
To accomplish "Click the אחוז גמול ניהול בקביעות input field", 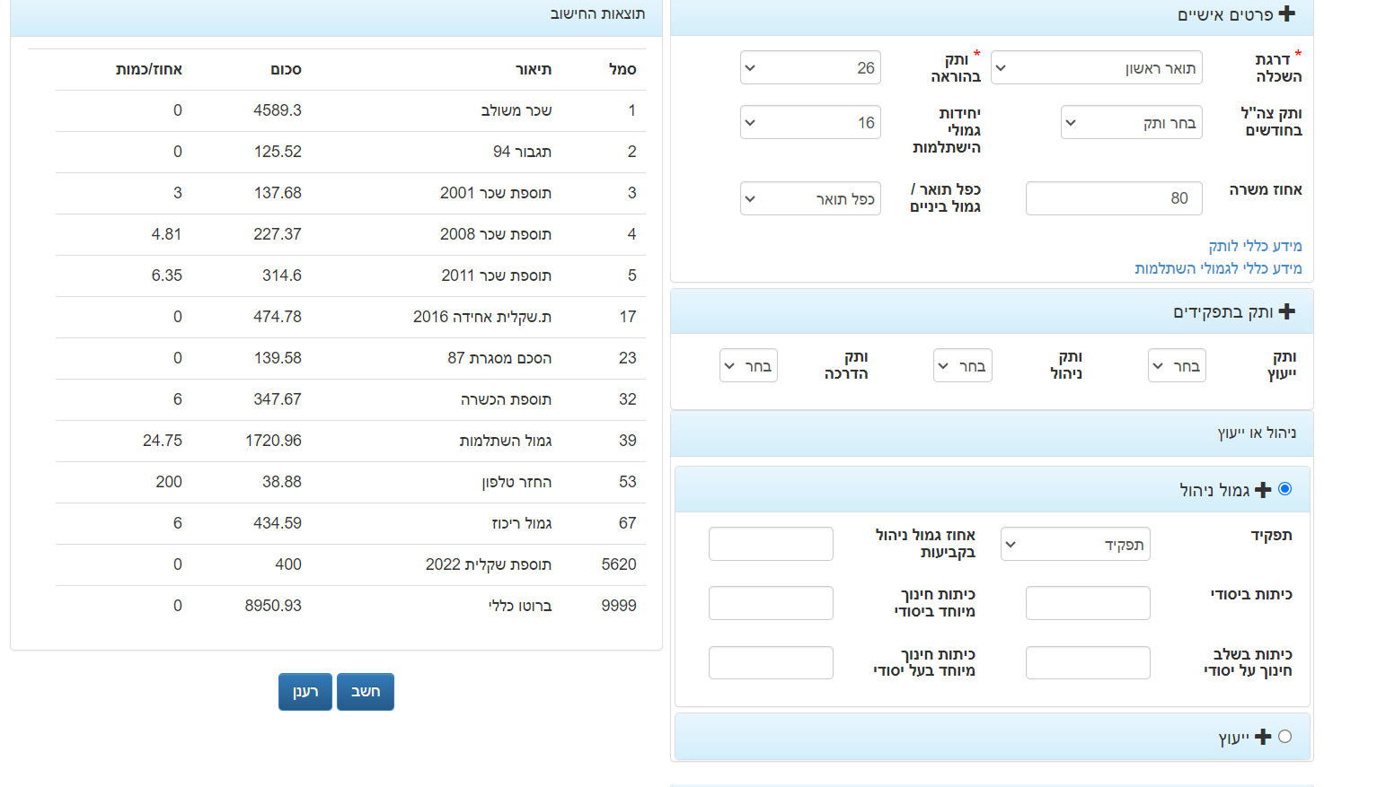I will pyautogui.click(x=771, y=544).
